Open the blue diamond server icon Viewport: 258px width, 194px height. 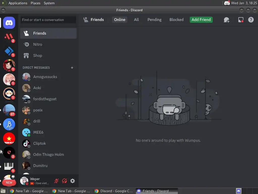pos(9,51)
